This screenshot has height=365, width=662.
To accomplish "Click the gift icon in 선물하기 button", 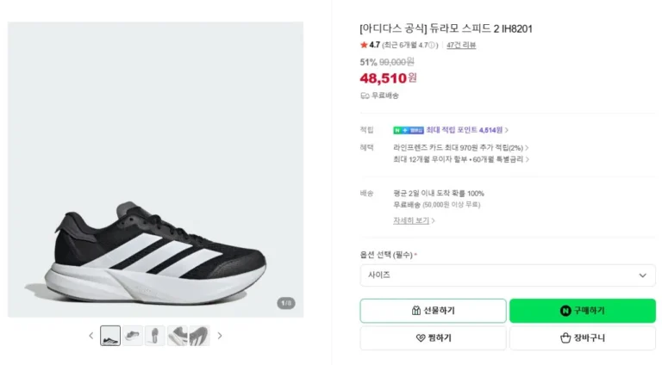I will (415, 311).
